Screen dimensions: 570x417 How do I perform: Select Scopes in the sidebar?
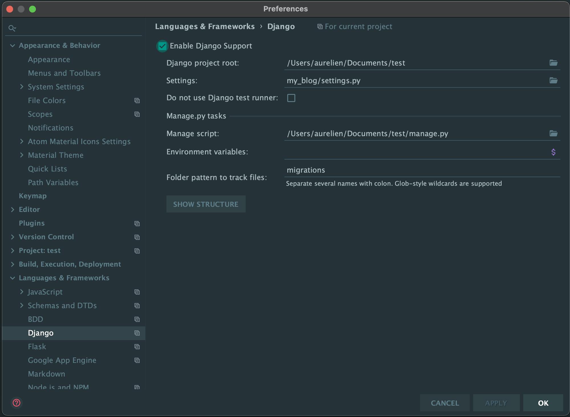(x=40, y=114)
